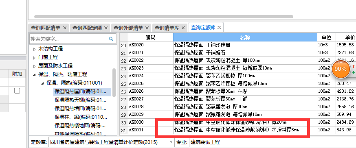Image resolution: width=356 pixels, height=148 pixels.
Task: Select 保温柱、梁 tree item
Action: (81, 117)
